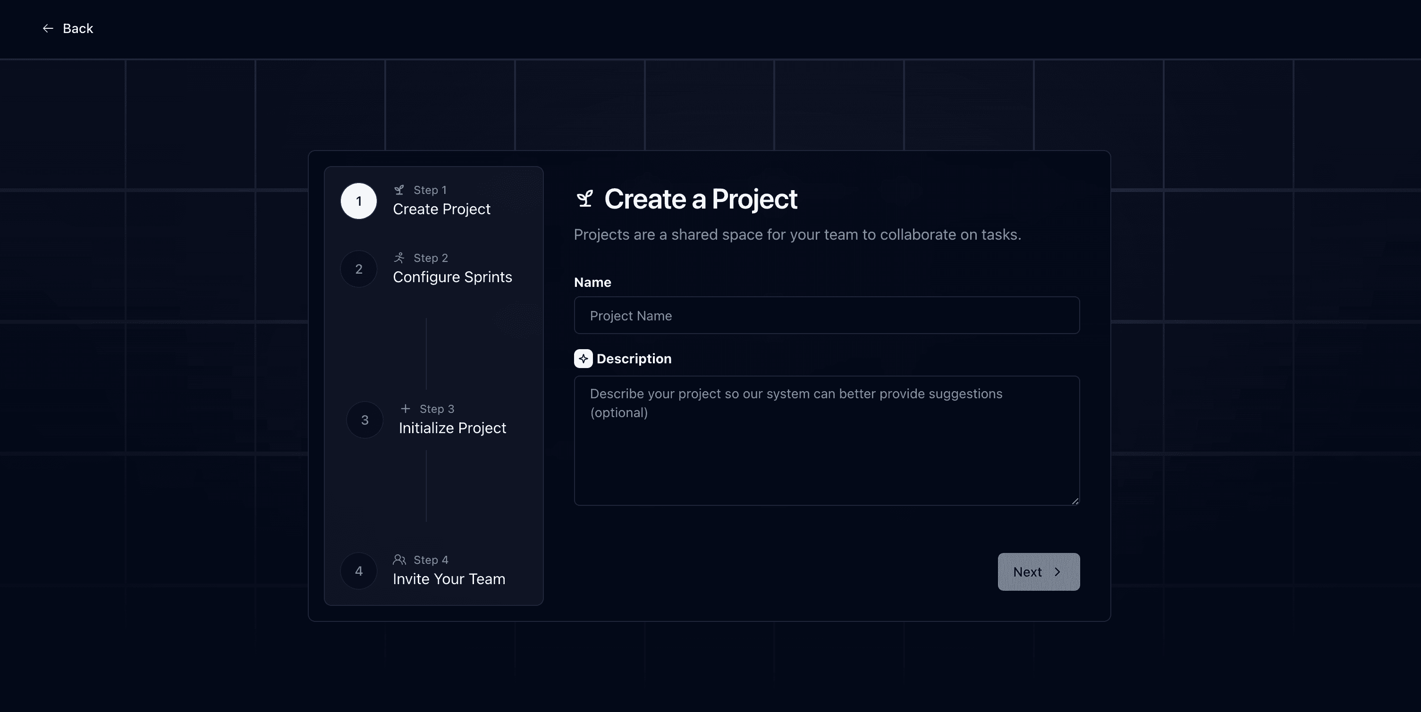The width and height of the screenshot is (1421, 712).
Task: Click the Create a Project heading
Action: 701,199
